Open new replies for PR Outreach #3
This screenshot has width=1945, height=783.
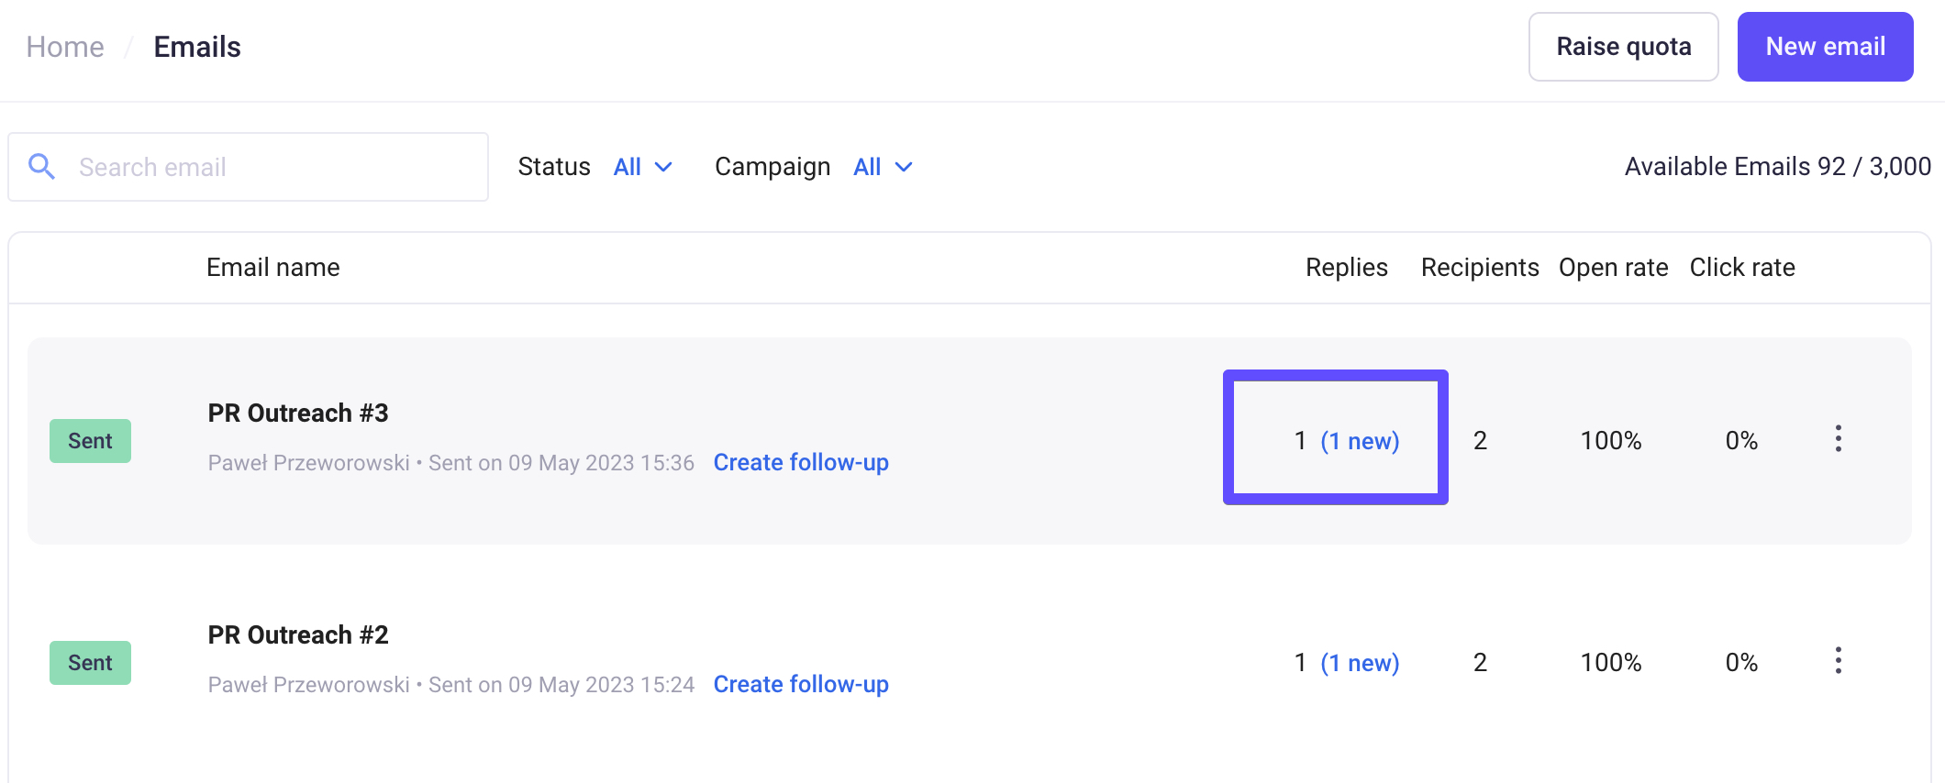point(1360,441)
